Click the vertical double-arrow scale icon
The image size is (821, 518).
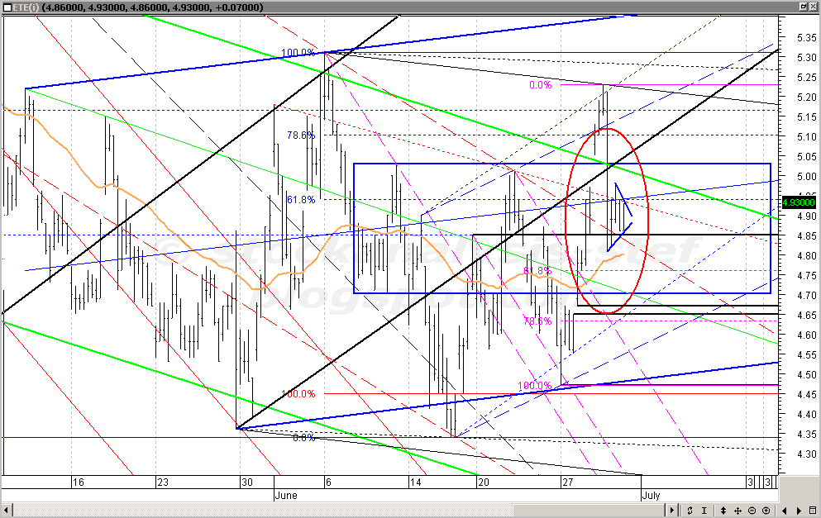coord(723,511)
